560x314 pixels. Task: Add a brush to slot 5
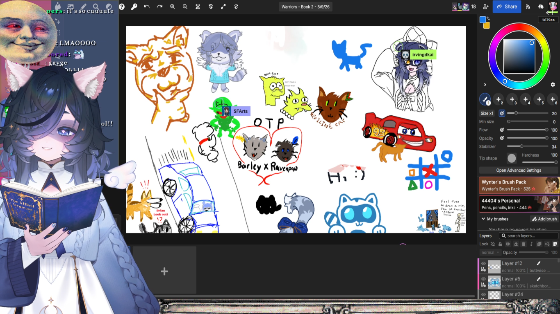tap(539, 99)
